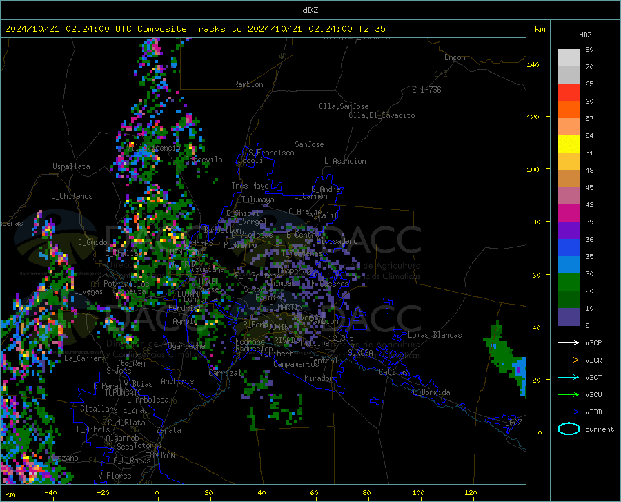
Task: Click the 'Zapata' map label
Action: click(x=168, y=430)
